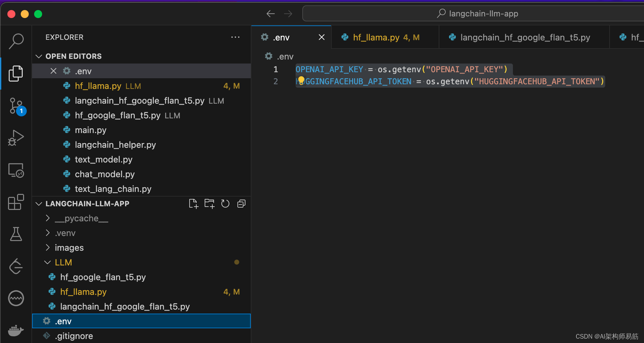This screenshot has height=343, width=644.
Task: Open langchain_hf_google_flan_t5.py under LLM folder
Action: [141, 307]
